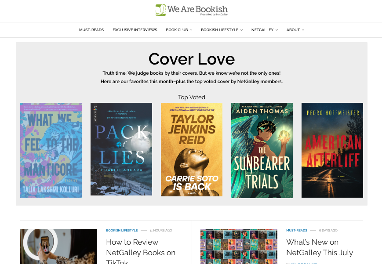Image resolution: width=382 pixels, height=264 pixels.
Task: Open the Bookish Lifestyle menu item
Action: [219, 30]
